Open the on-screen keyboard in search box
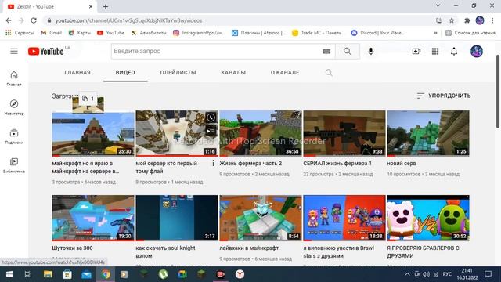This screenshot has height=282, width=501. 326,52
